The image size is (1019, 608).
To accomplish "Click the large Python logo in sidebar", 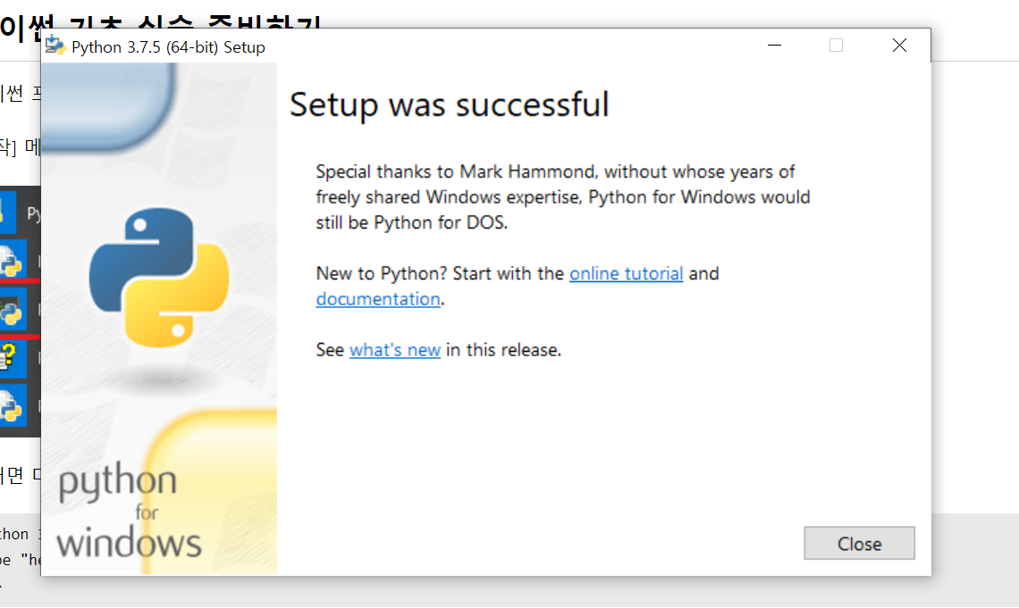I will 159,277.
